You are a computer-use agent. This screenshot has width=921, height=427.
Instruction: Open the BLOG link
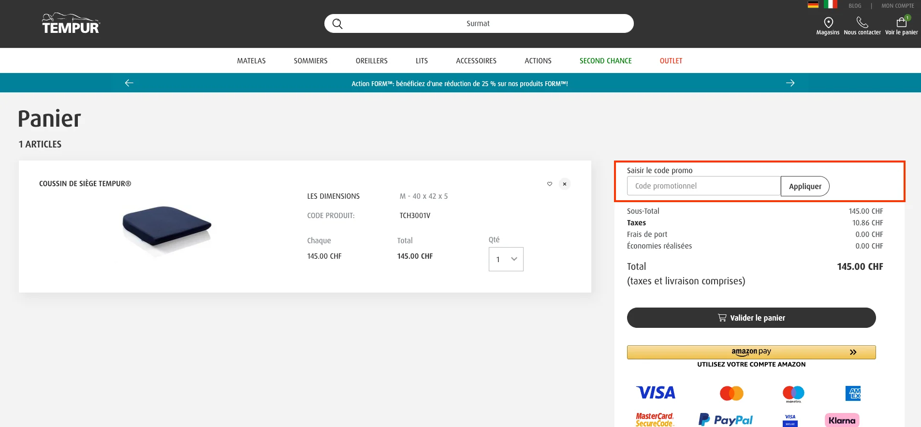(855, 6)
